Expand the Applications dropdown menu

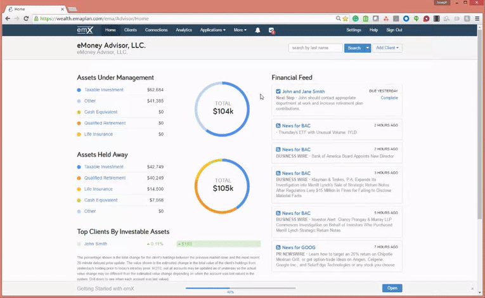[x=213, y=30]
